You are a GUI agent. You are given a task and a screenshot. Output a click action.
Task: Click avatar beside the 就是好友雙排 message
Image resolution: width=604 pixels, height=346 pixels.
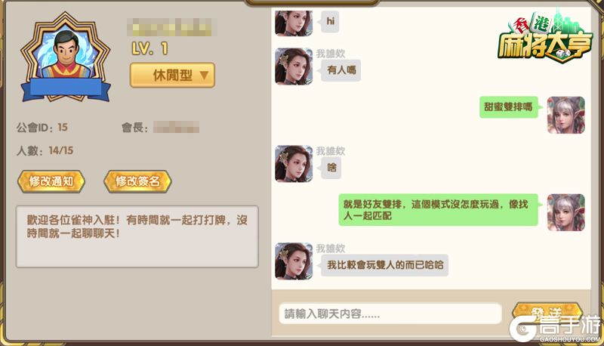tap(565, 213)
